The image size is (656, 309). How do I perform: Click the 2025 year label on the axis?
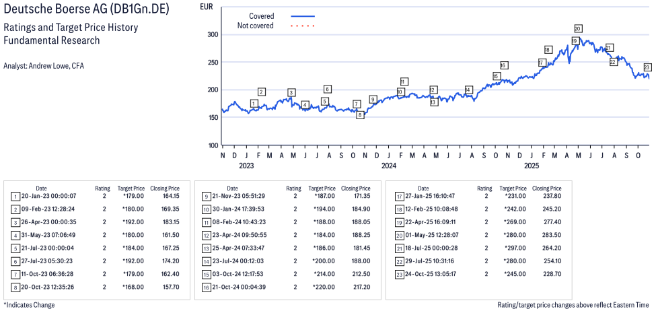click(x=532, y=166)
